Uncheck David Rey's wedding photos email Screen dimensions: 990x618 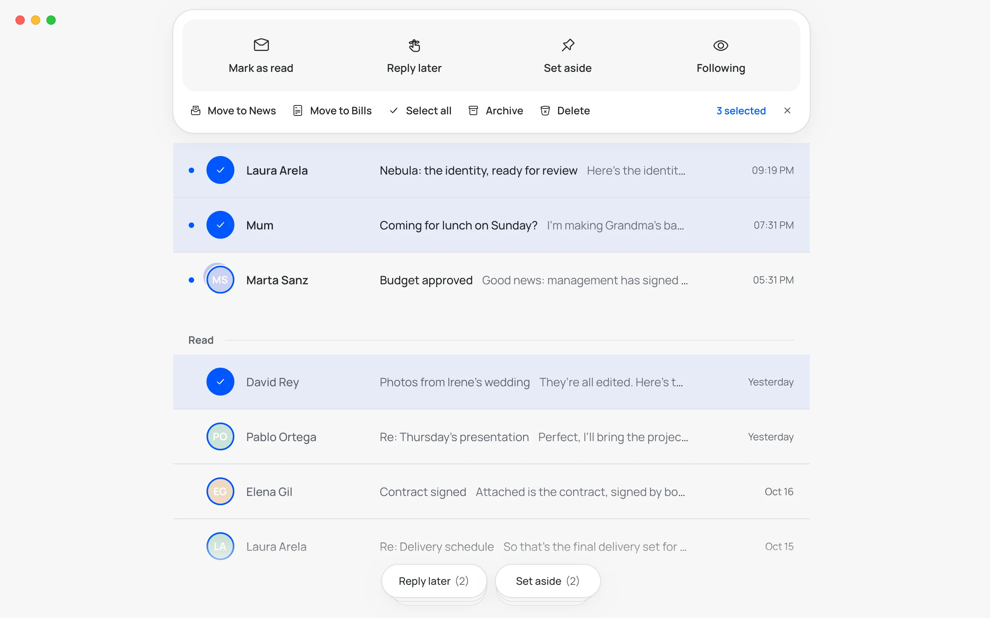[x=220, y=382]
